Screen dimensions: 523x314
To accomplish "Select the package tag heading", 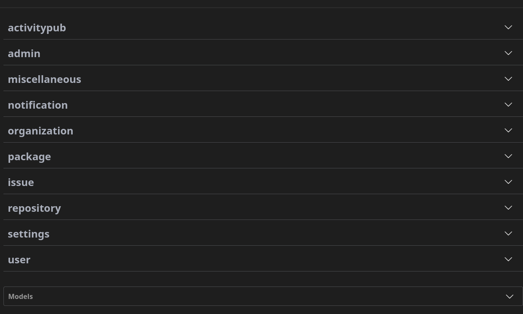I will [29, 156].
